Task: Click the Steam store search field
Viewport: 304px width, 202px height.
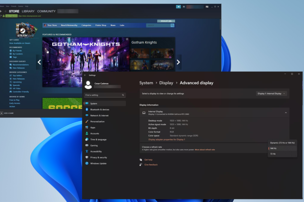Action: coord(159,25)
